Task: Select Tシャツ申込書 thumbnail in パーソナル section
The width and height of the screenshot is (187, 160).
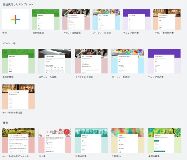Action: [x=164, y=61]
